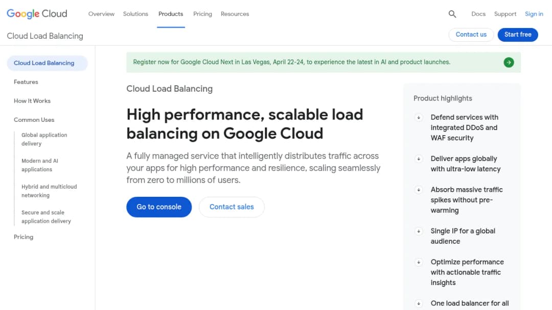The image size is (552, 310).
Task: Click the 'Single IP for a global audience' text
Action: [463, 236]
